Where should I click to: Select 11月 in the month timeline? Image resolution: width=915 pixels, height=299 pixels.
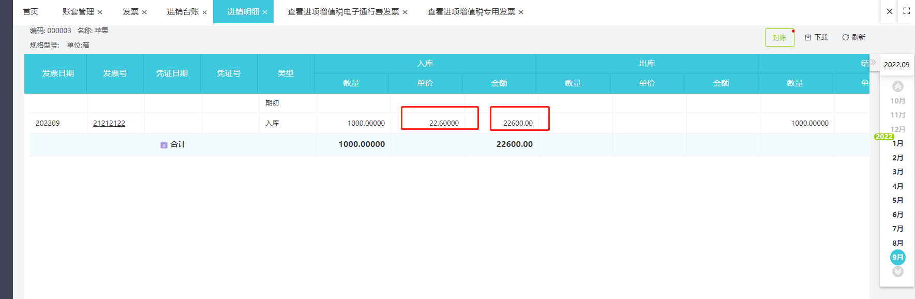[897, 115]
